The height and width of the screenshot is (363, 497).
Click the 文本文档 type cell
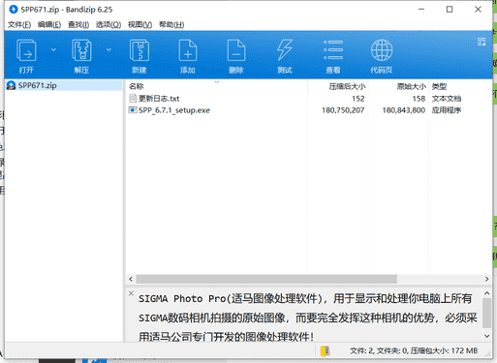[x=447, y=99]
